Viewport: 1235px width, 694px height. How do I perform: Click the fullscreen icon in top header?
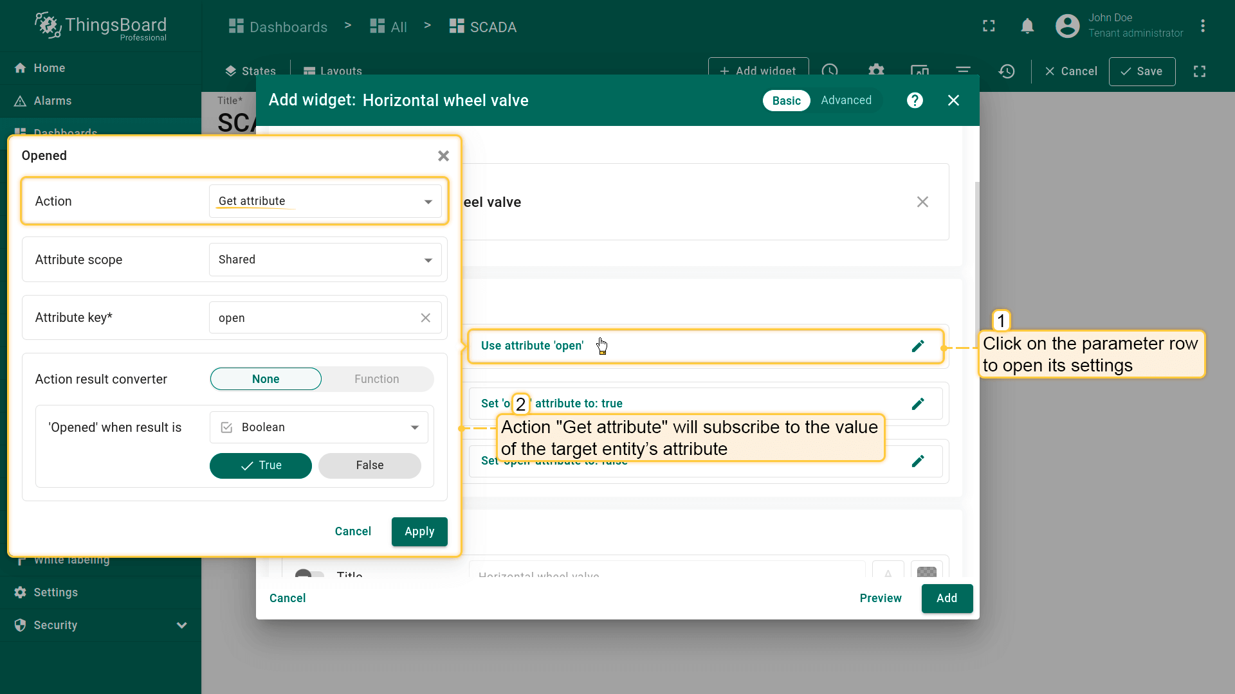click(989, 26)
